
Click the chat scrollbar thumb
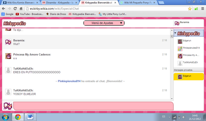pyautogui.click(x=172, y=36)
